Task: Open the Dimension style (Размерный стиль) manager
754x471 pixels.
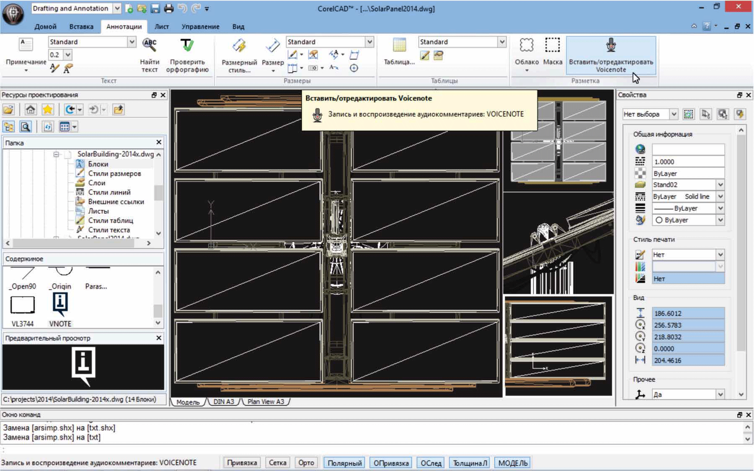Action: pyautogui.click(x=239, y=46)
